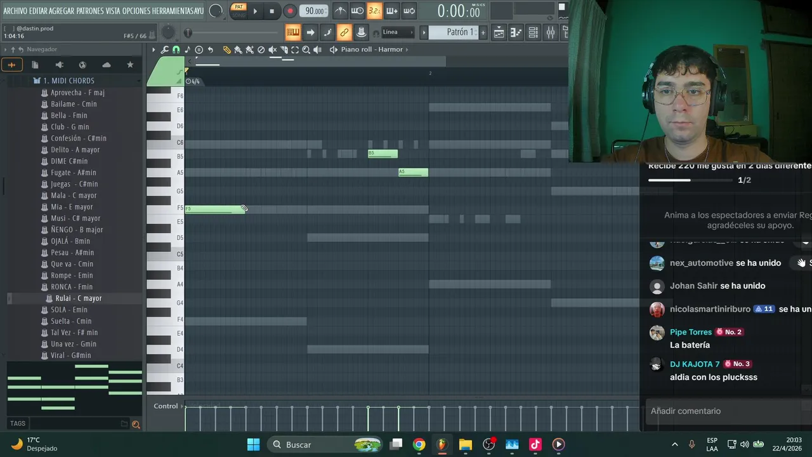Image resolution: width=812 pixels, height=457 pixels.
Task: Toggle PAT/SONG playback mode
Action: [x=239, y=11]
